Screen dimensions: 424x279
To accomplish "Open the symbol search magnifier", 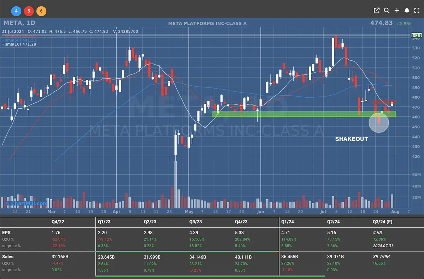I will click(387, 10).
